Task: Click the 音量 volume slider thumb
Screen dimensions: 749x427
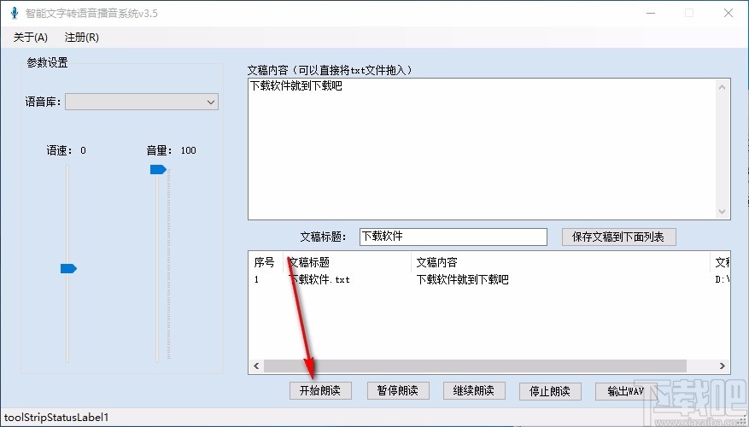Action: point(158,170)
